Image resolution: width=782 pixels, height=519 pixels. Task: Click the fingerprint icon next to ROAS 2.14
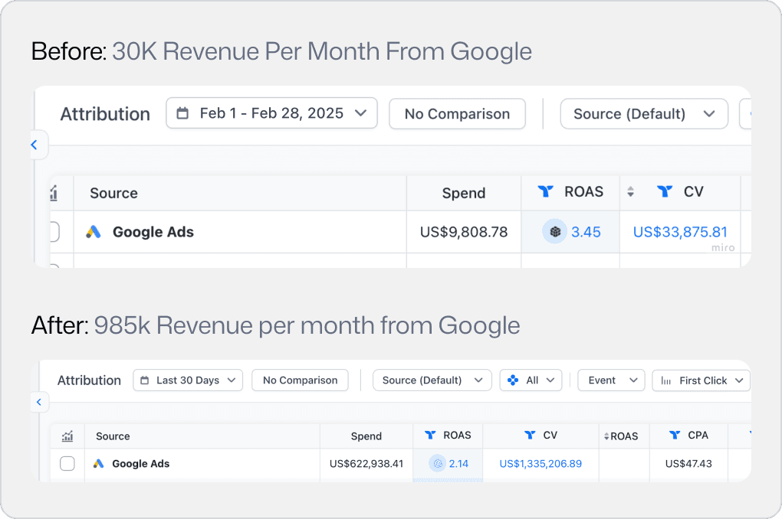[437, 464]
